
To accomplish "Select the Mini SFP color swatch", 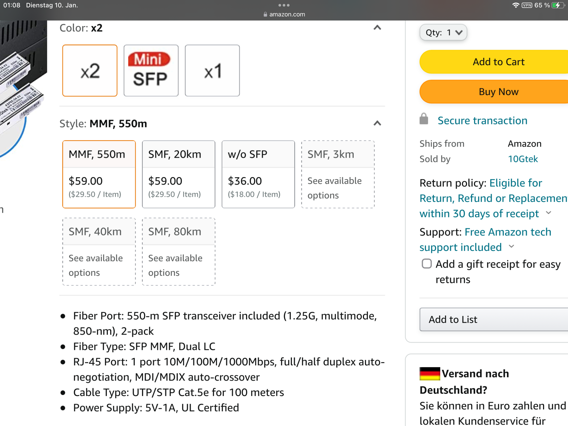I will pos(151,70).
